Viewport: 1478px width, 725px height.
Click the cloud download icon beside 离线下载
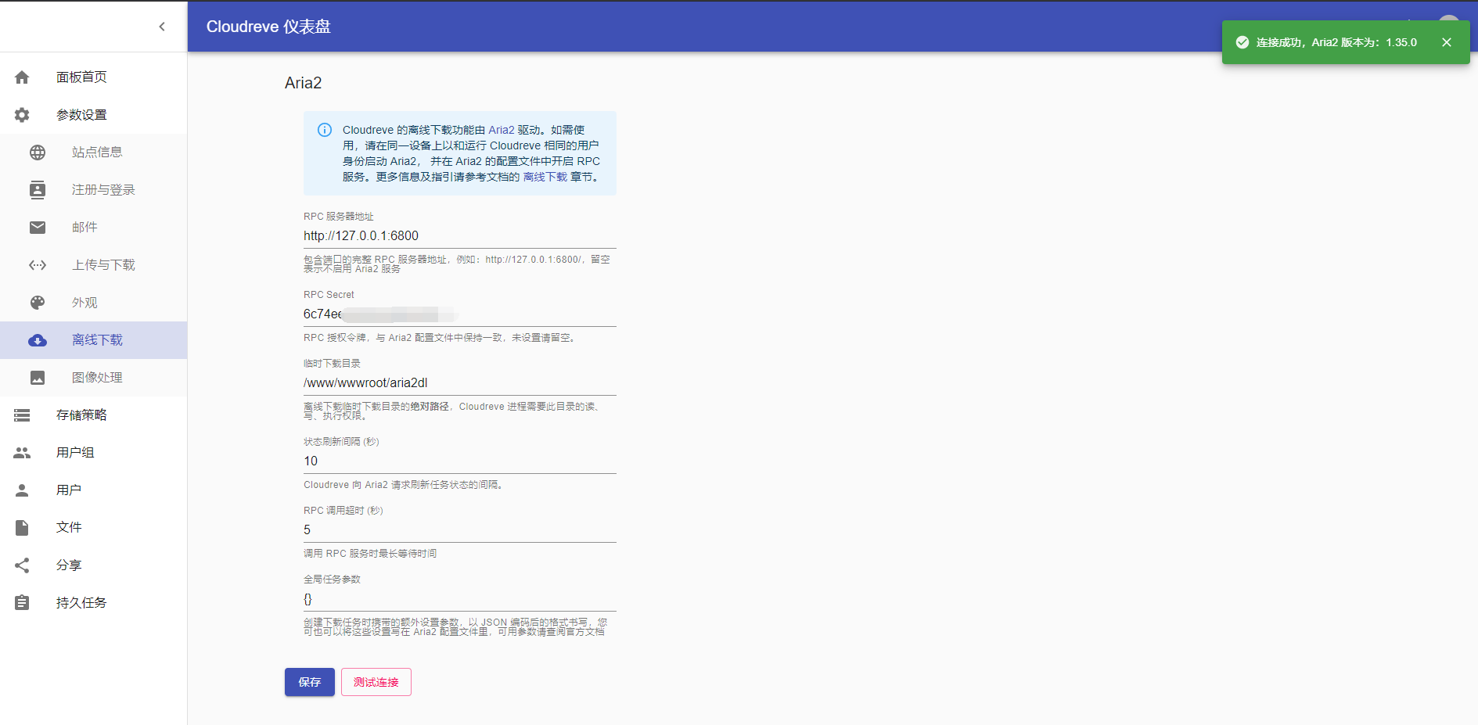[x=38, y=340]
